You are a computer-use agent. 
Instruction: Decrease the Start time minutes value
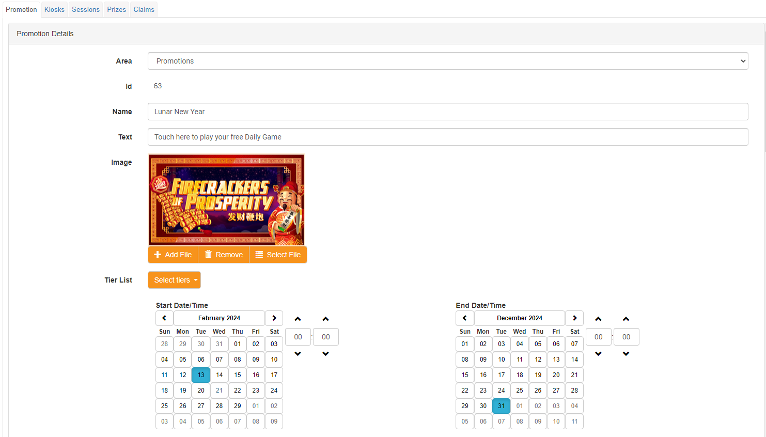coord(325,354)
